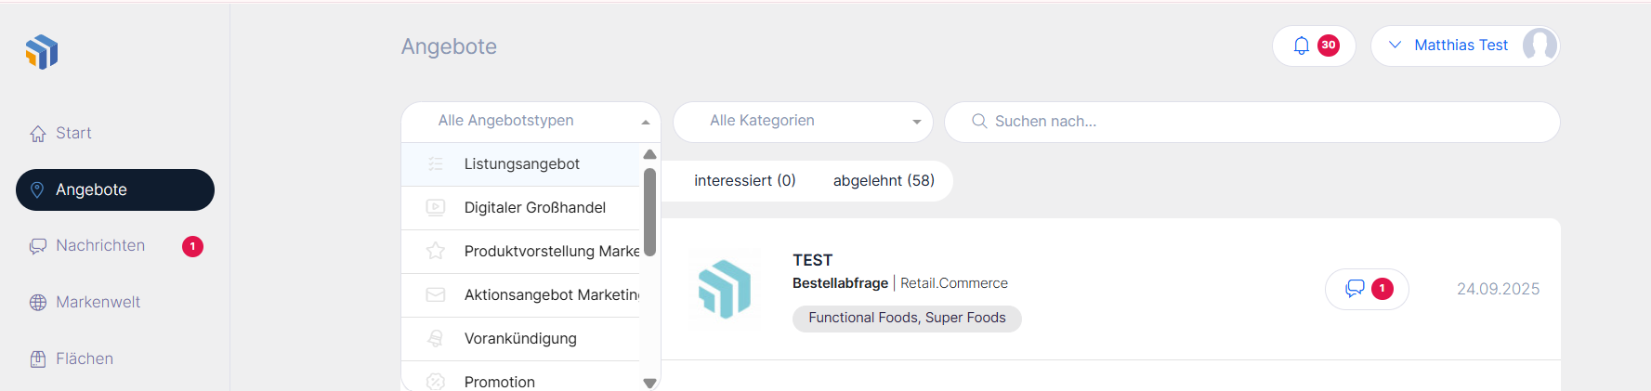
Task: Expand the Matthias Test user menu
Action: [x=1395, y=46]
